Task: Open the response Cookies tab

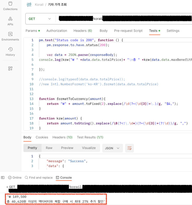Action: point(42,137)
